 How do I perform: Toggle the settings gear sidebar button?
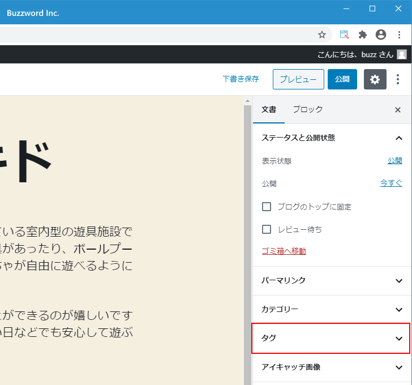(x=375, y=79)
